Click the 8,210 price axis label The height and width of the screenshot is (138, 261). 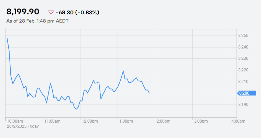[243, 82]
